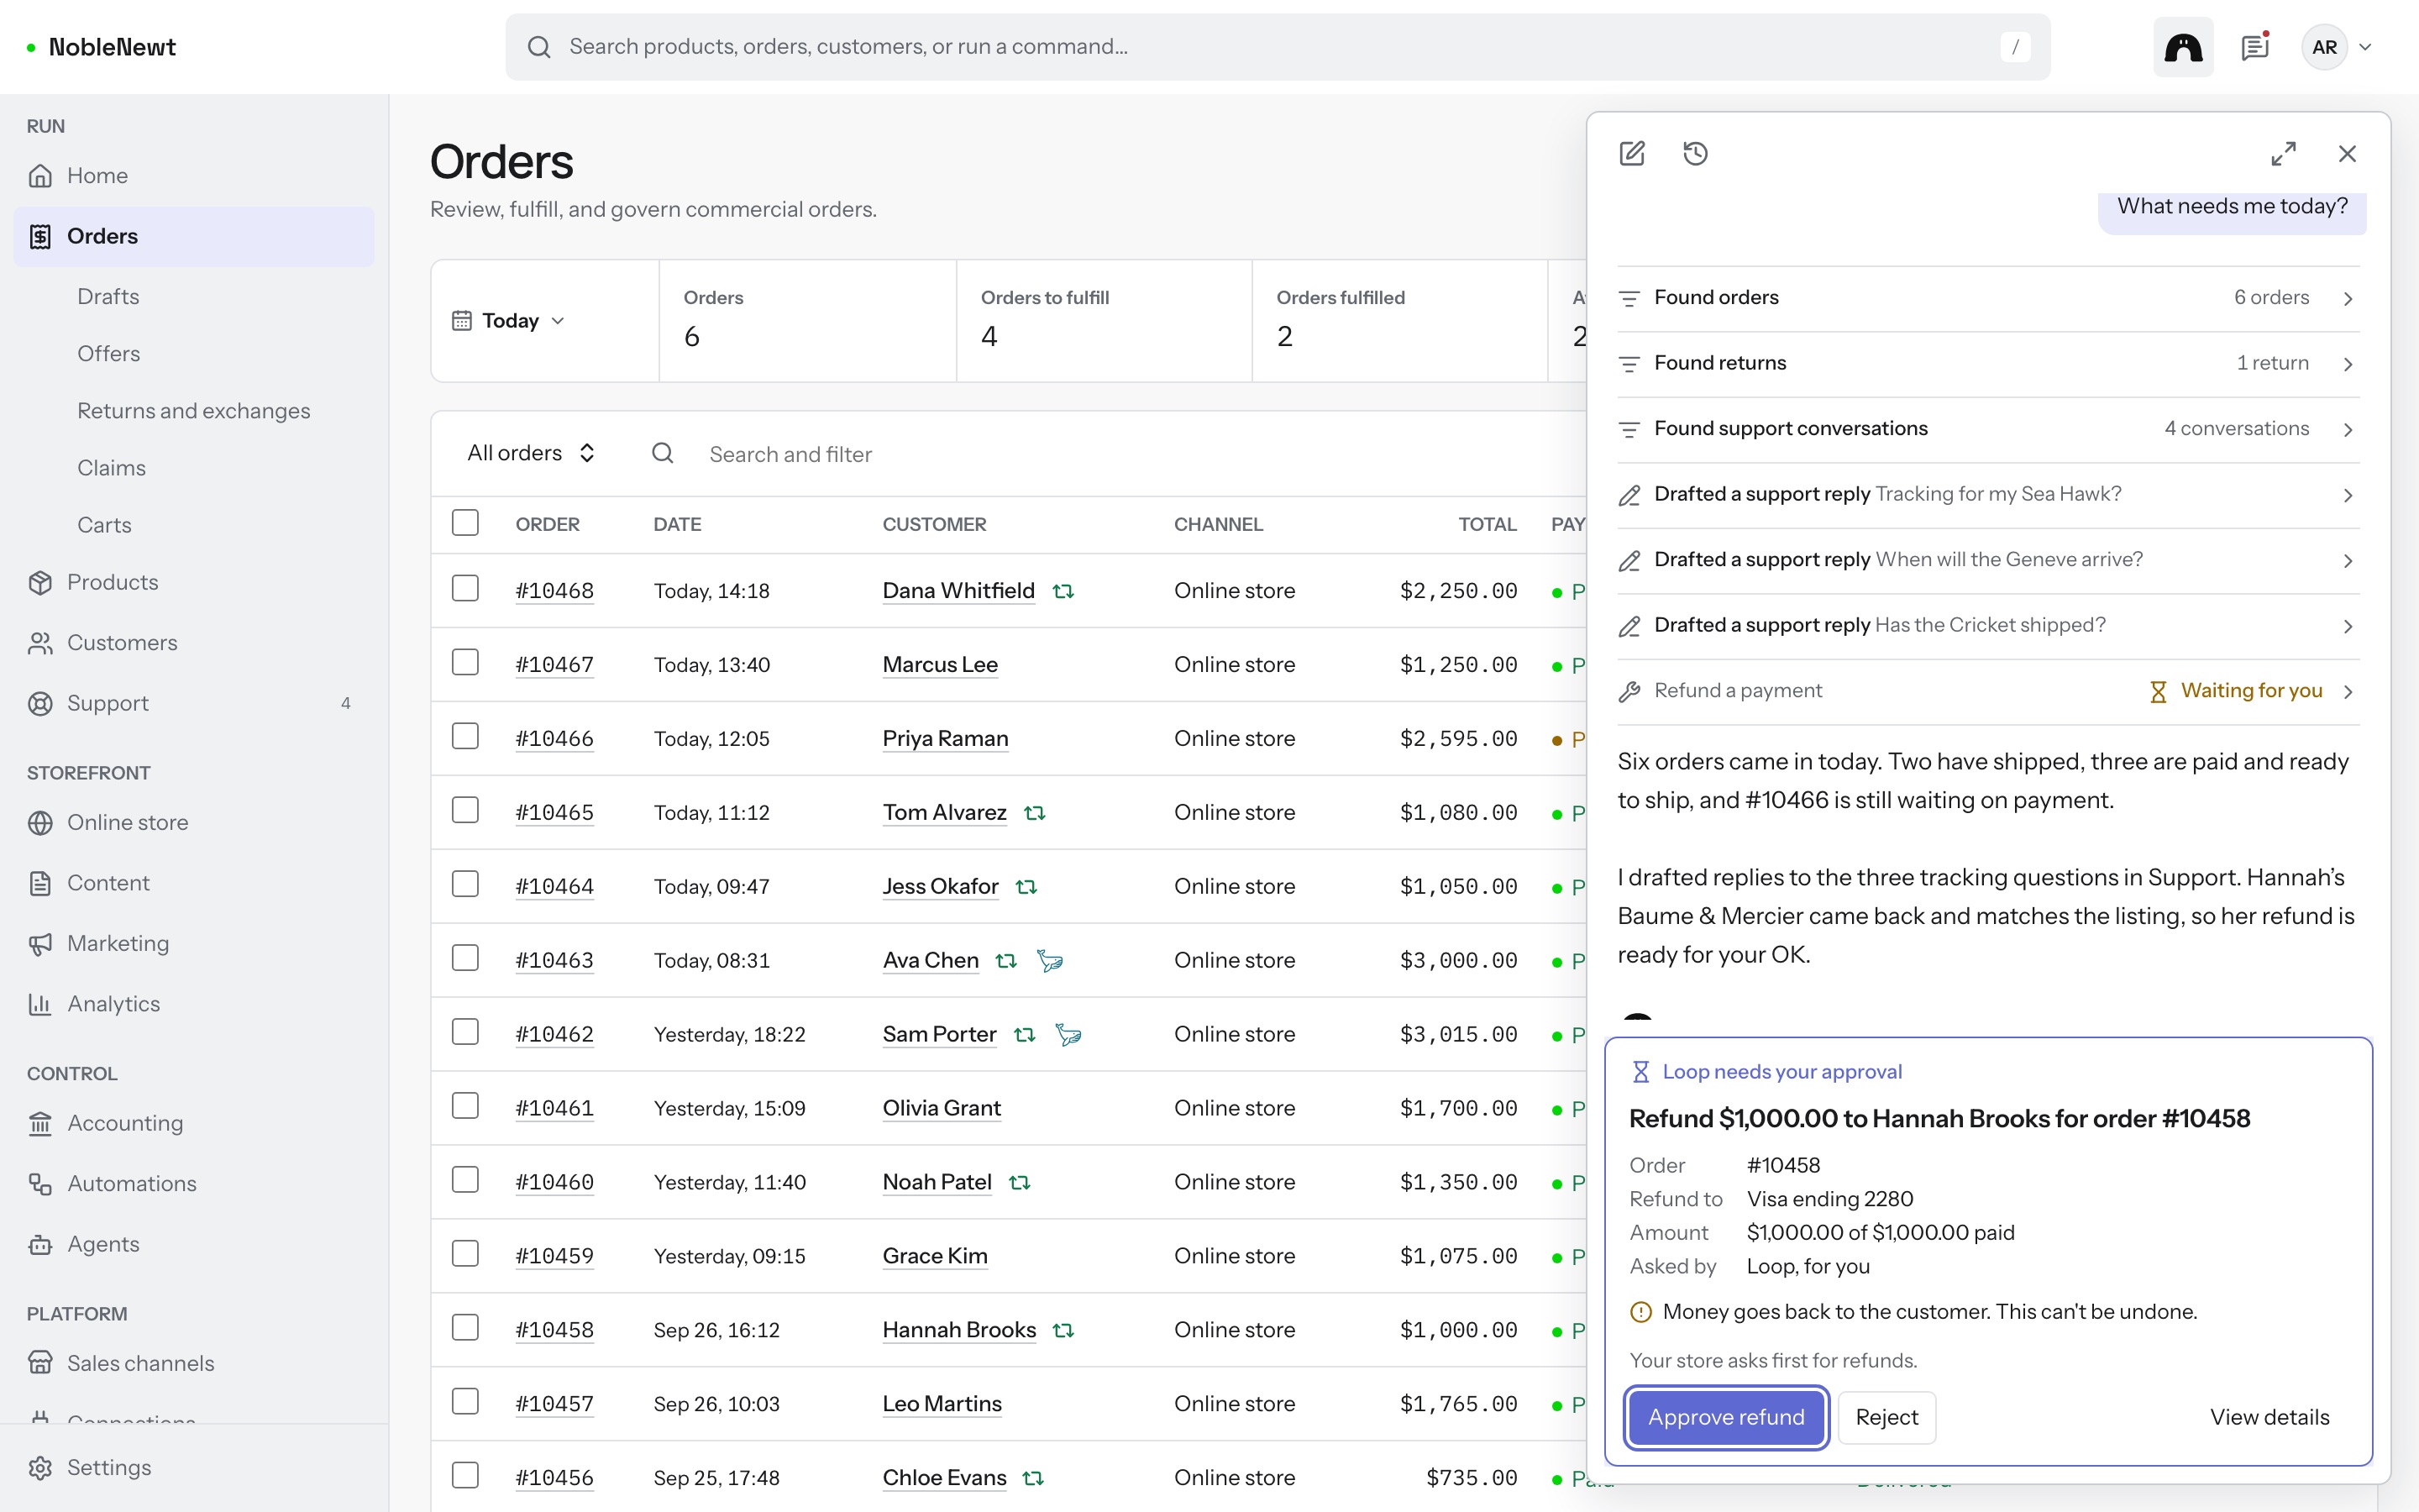Tick the checkbox for order #10466
Image resolution: width=2419 pixels, height=1512 pixels.
tap(464, 737)
